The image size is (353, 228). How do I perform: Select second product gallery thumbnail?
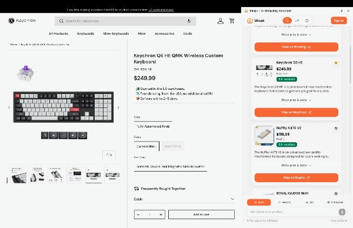pyautogui.click(x=38, y=175)
